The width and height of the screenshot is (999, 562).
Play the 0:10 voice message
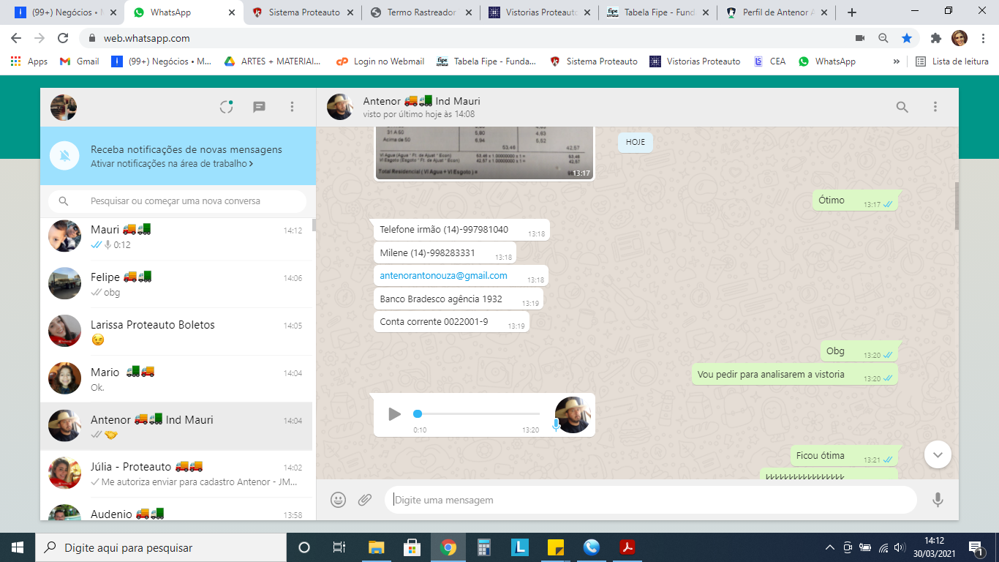pos(394,414)
